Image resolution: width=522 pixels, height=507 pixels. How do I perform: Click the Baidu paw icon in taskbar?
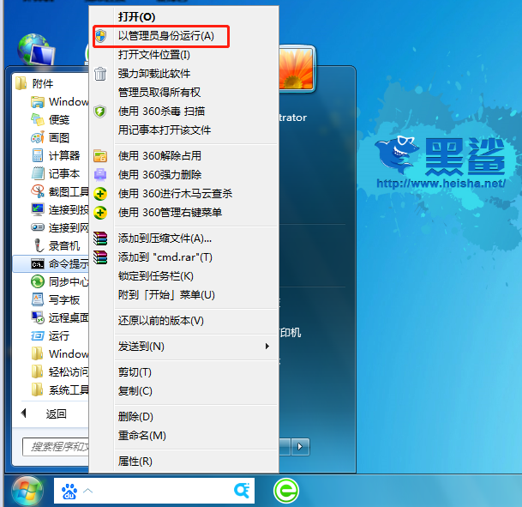coord(69,491)
